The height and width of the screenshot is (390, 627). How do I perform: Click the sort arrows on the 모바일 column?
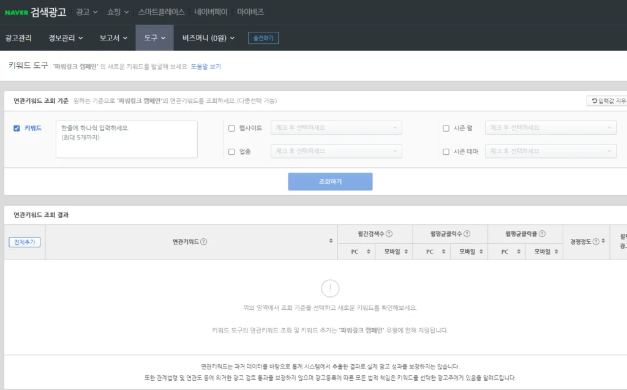(407, 251)
